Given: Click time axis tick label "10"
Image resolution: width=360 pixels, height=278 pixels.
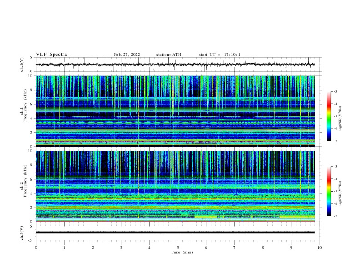Looking at the screenshot, I should coord(320,248).
